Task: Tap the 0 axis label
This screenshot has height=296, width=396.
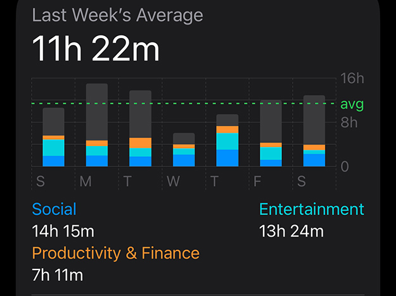Action: [344, 166]
